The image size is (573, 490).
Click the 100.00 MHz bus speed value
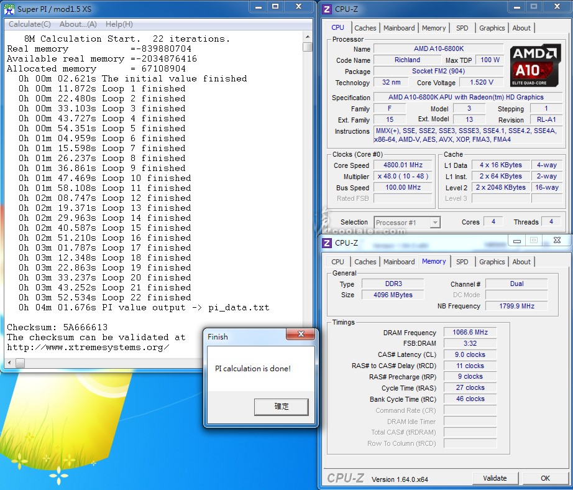(x=403, y=188)
